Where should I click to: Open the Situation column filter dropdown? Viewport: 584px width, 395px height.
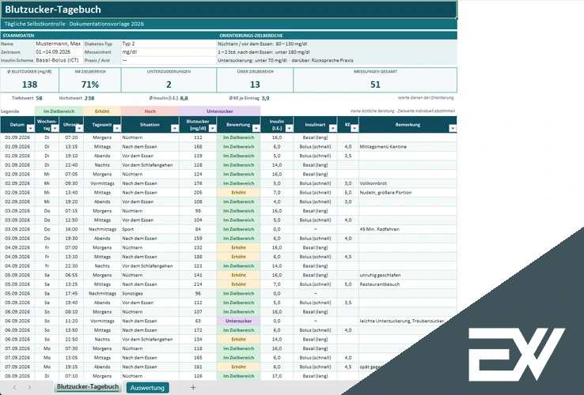click(175, 128)
